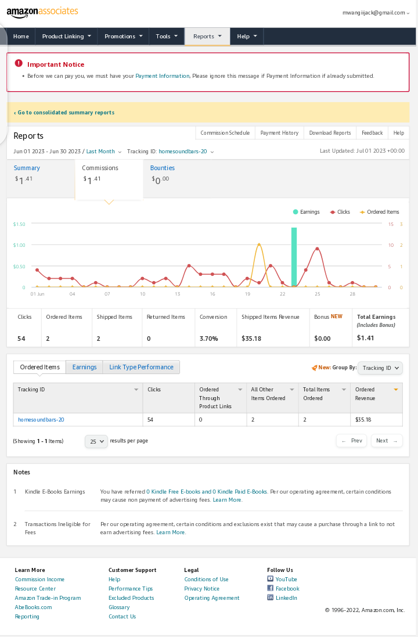The width and height of the screenshot is (418, 637).
Task: Click the YouTube icon in footer
Action: tap(270, 578)
